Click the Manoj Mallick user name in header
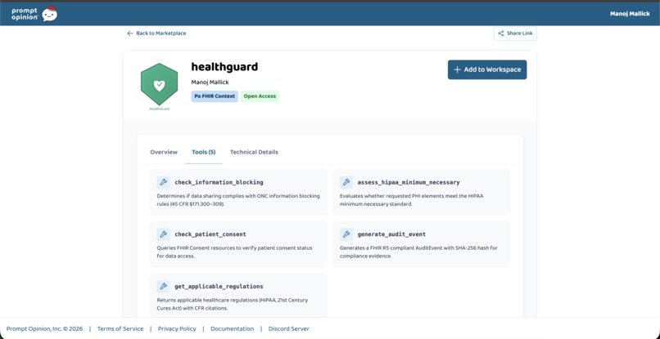660x339 pixels. click(x=630, y=14)
